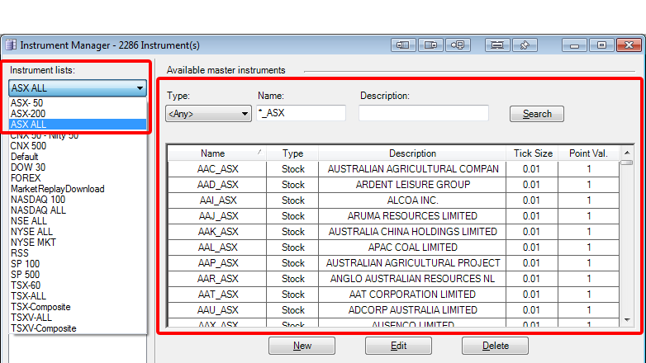Select ASX-200 from instrument lists
This screenshot has width=646, height=363.
[78, 114]
